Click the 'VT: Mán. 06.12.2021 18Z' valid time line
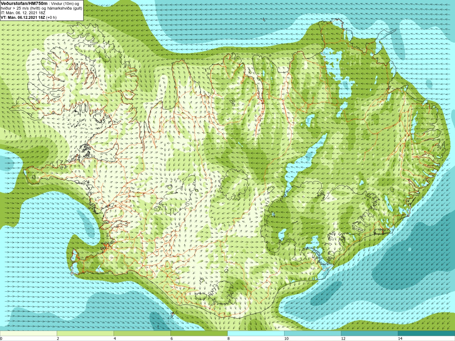Viewport: 455px width, 341px height. 28,17
